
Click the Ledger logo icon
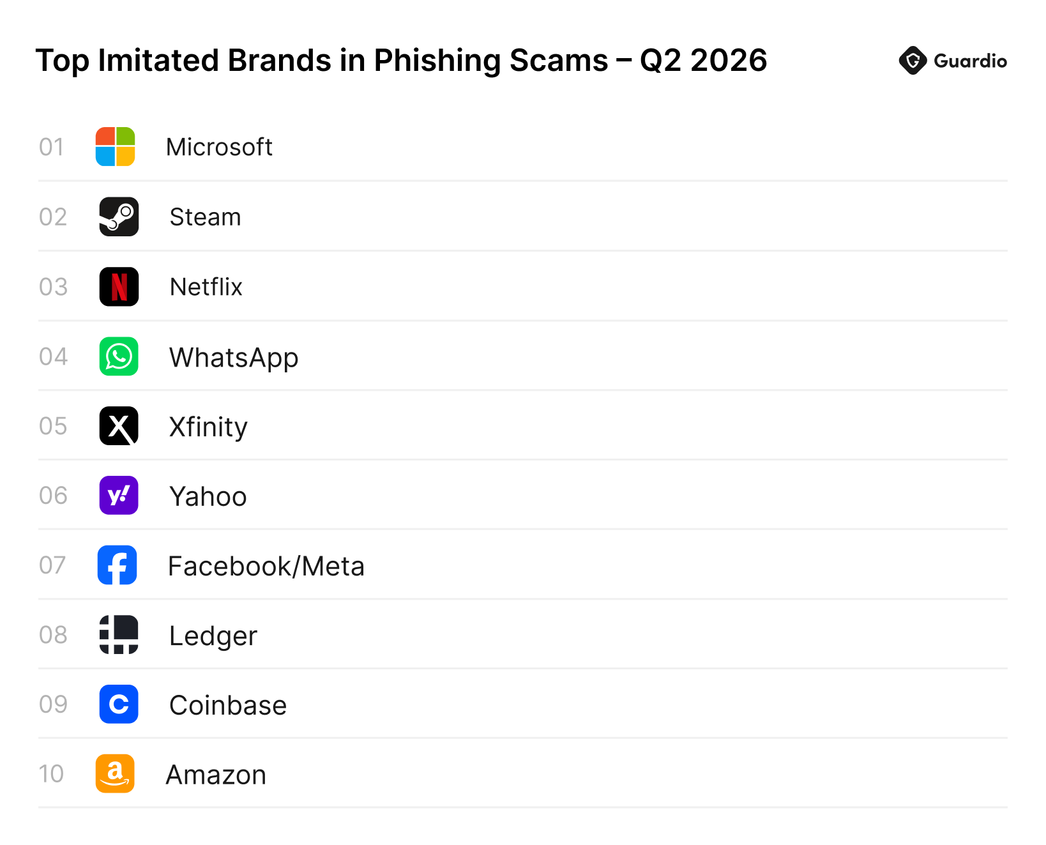119,634
